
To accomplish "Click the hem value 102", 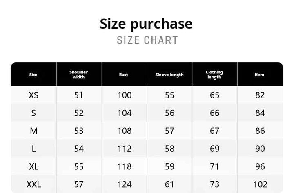I will (260, 184).
